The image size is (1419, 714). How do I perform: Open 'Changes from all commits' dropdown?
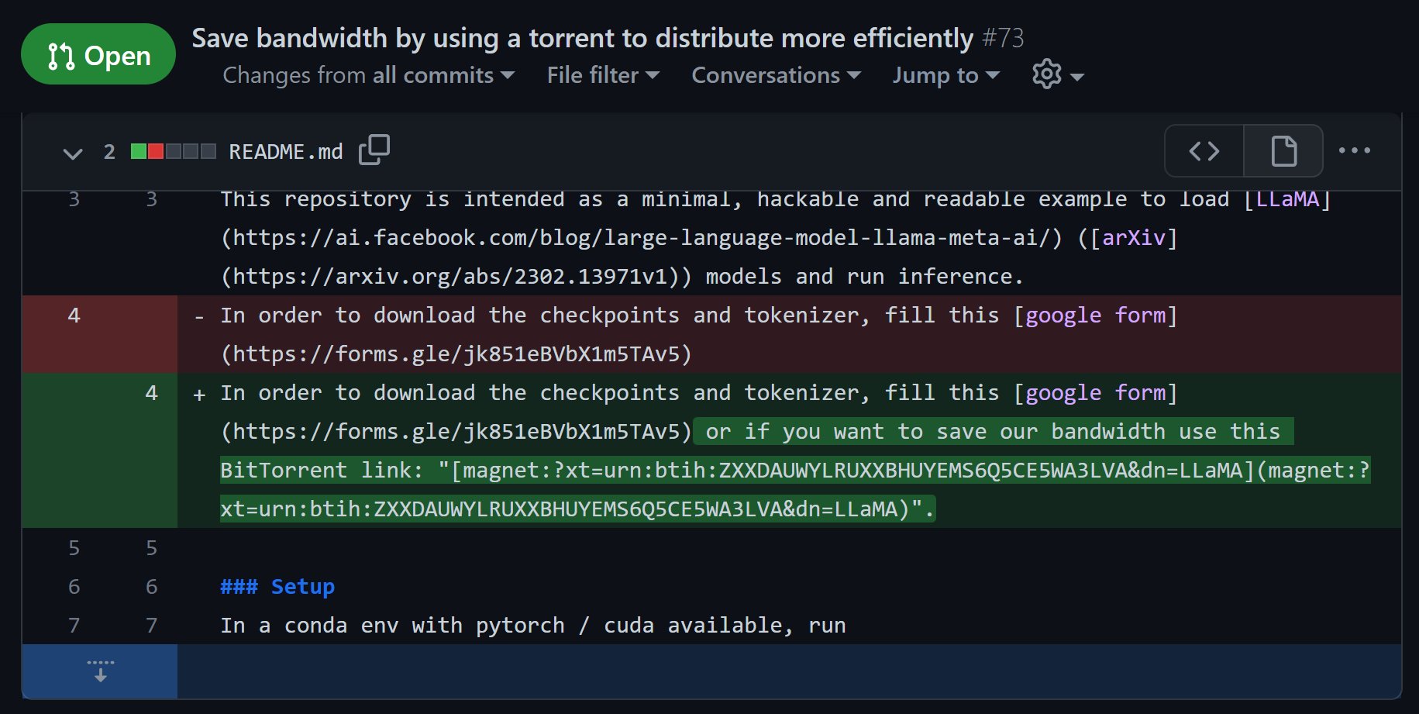coord(369,75)
